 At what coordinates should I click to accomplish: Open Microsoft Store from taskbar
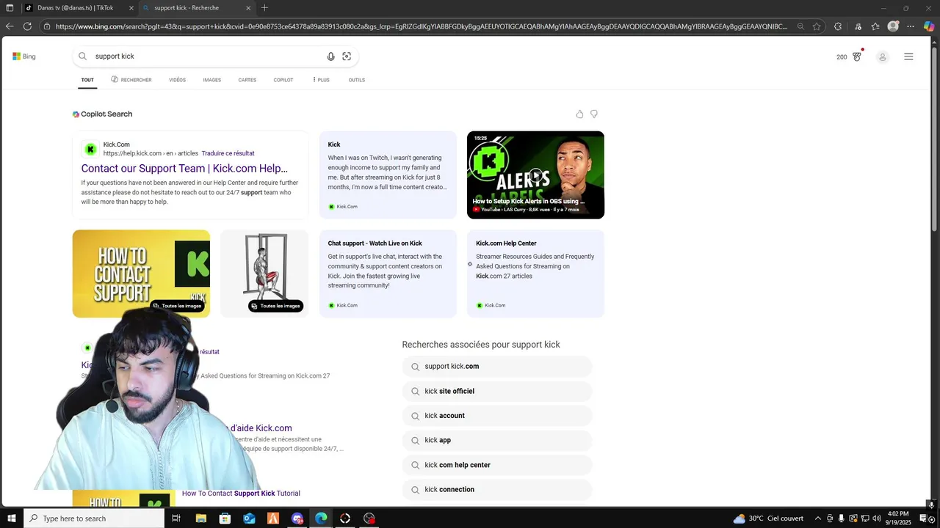pyautogui.click(x=225, y=518)
